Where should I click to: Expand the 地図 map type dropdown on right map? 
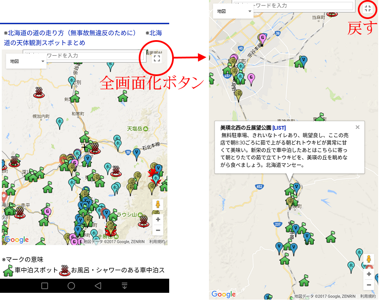point(234,11)
